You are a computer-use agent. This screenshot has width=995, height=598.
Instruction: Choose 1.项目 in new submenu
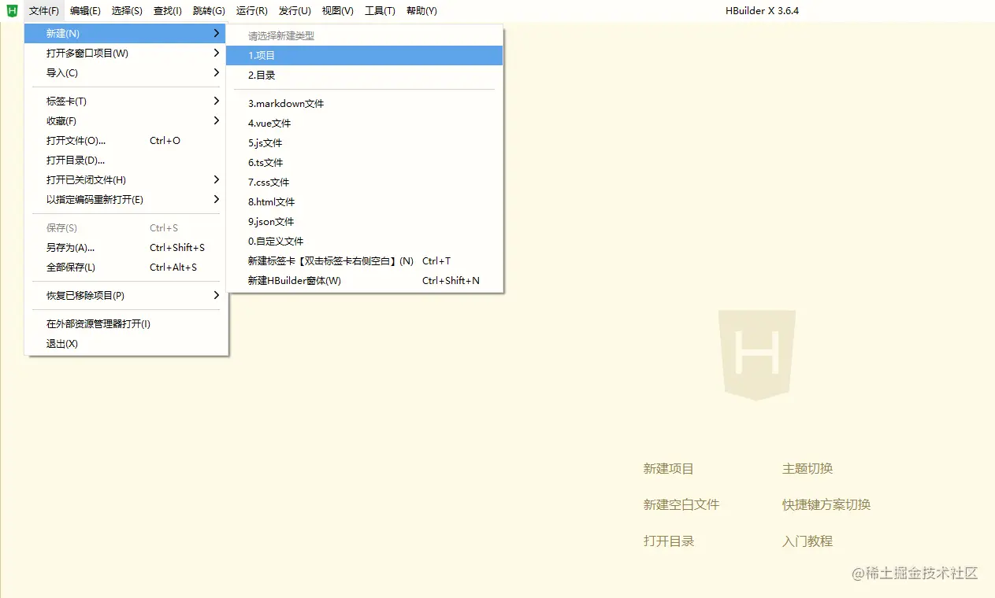pyautogui.click(x=364, y=56)
